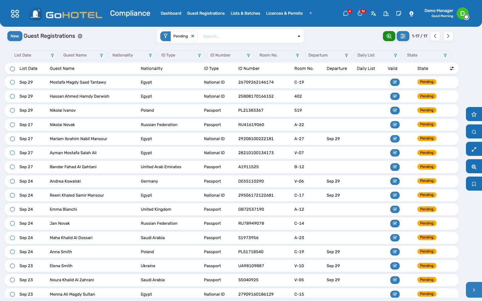Open chat messages icon with badge 4
Image resolution: width=482 pixels, height=301 pixels.
coord(346,13)
